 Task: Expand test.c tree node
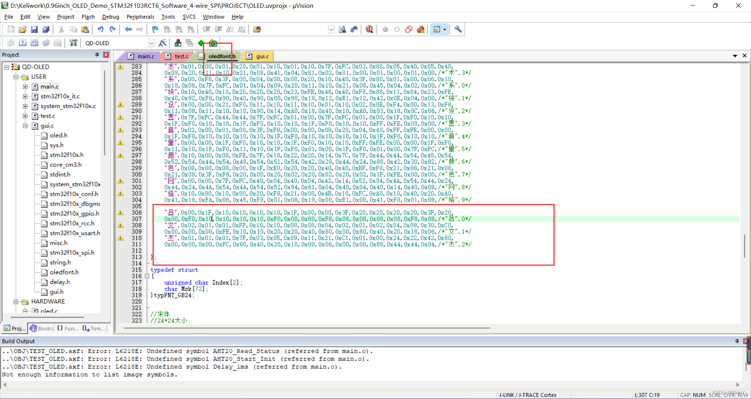[x=25, y=116]
